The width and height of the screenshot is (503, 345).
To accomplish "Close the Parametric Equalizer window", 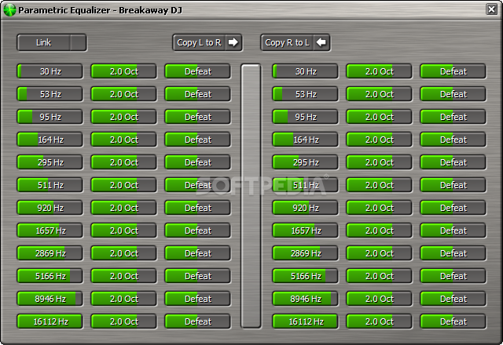I will click(491, 9).
